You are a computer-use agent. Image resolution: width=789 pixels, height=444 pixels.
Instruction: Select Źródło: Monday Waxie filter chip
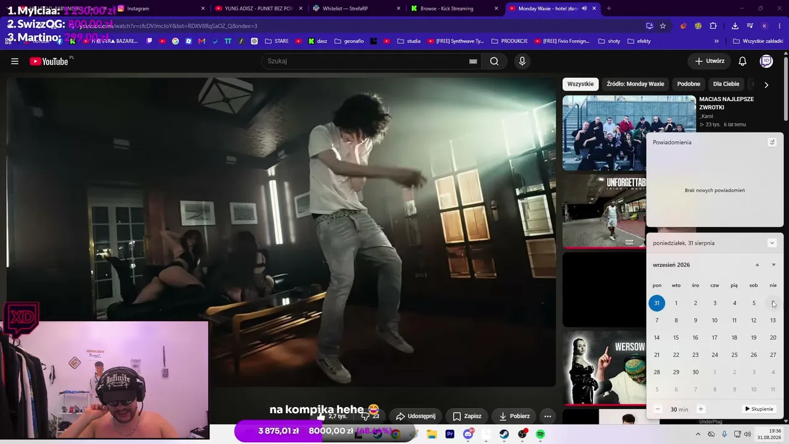click(636, 84)
